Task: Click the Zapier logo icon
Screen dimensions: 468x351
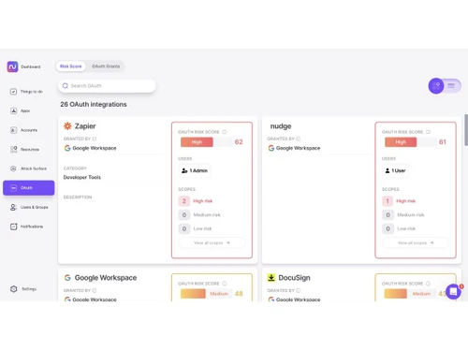Action: tap(67, 126)
